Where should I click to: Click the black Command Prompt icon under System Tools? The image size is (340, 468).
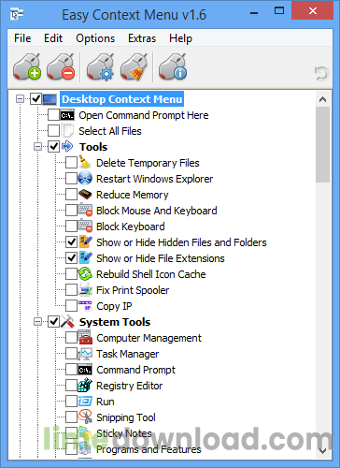[85, 370]
